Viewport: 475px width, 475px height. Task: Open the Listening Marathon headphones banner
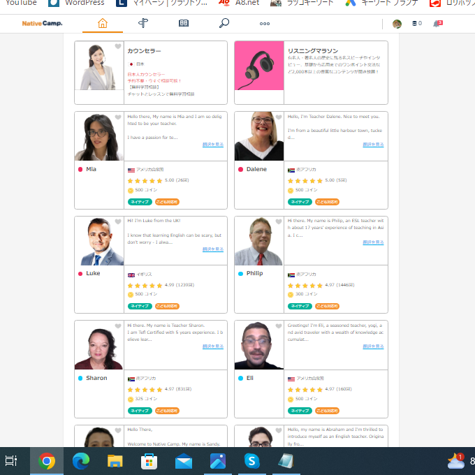click(x=259, y=66)
